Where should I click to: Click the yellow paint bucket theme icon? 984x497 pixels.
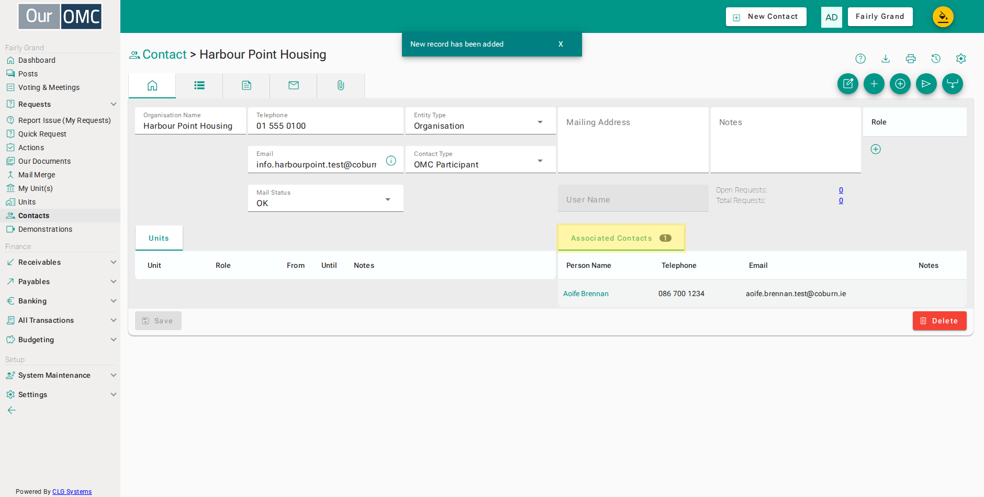pyautogui.click(x=943, y=17)
